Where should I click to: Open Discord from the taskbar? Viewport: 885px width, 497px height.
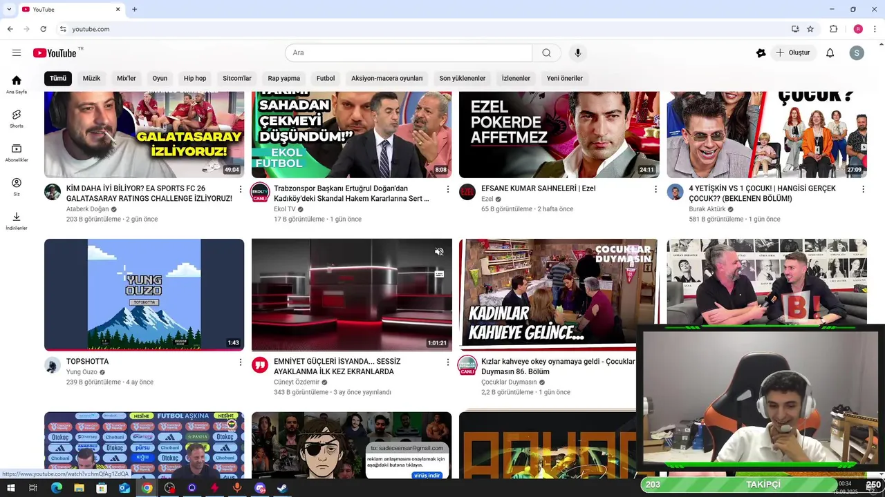click(x=260, y=488)
